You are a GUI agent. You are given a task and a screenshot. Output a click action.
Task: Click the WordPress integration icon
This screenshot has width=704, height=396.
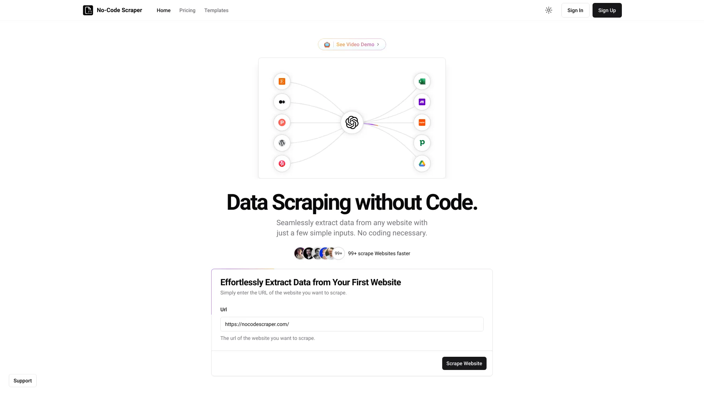click(x=281, y=143)
